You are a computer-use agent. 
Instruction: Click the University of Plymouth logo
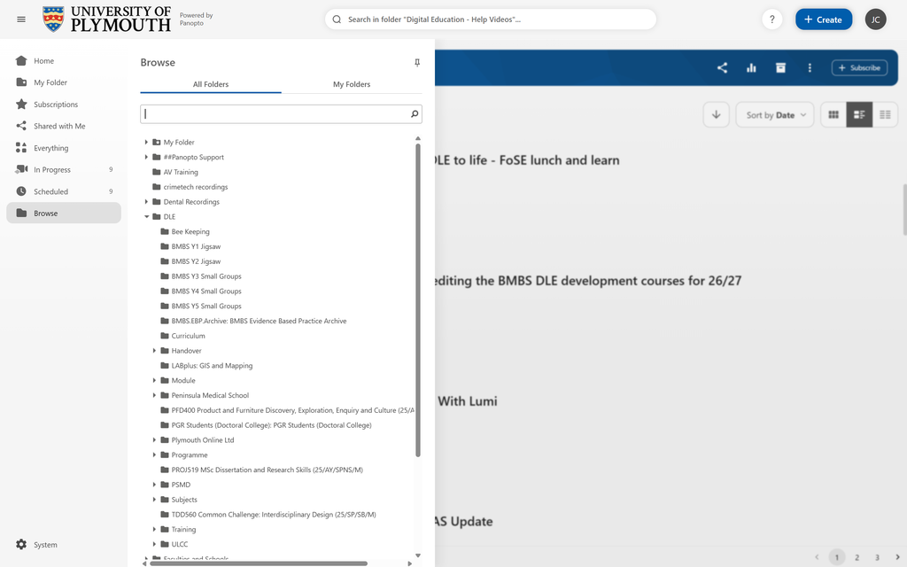click(107, 19)
